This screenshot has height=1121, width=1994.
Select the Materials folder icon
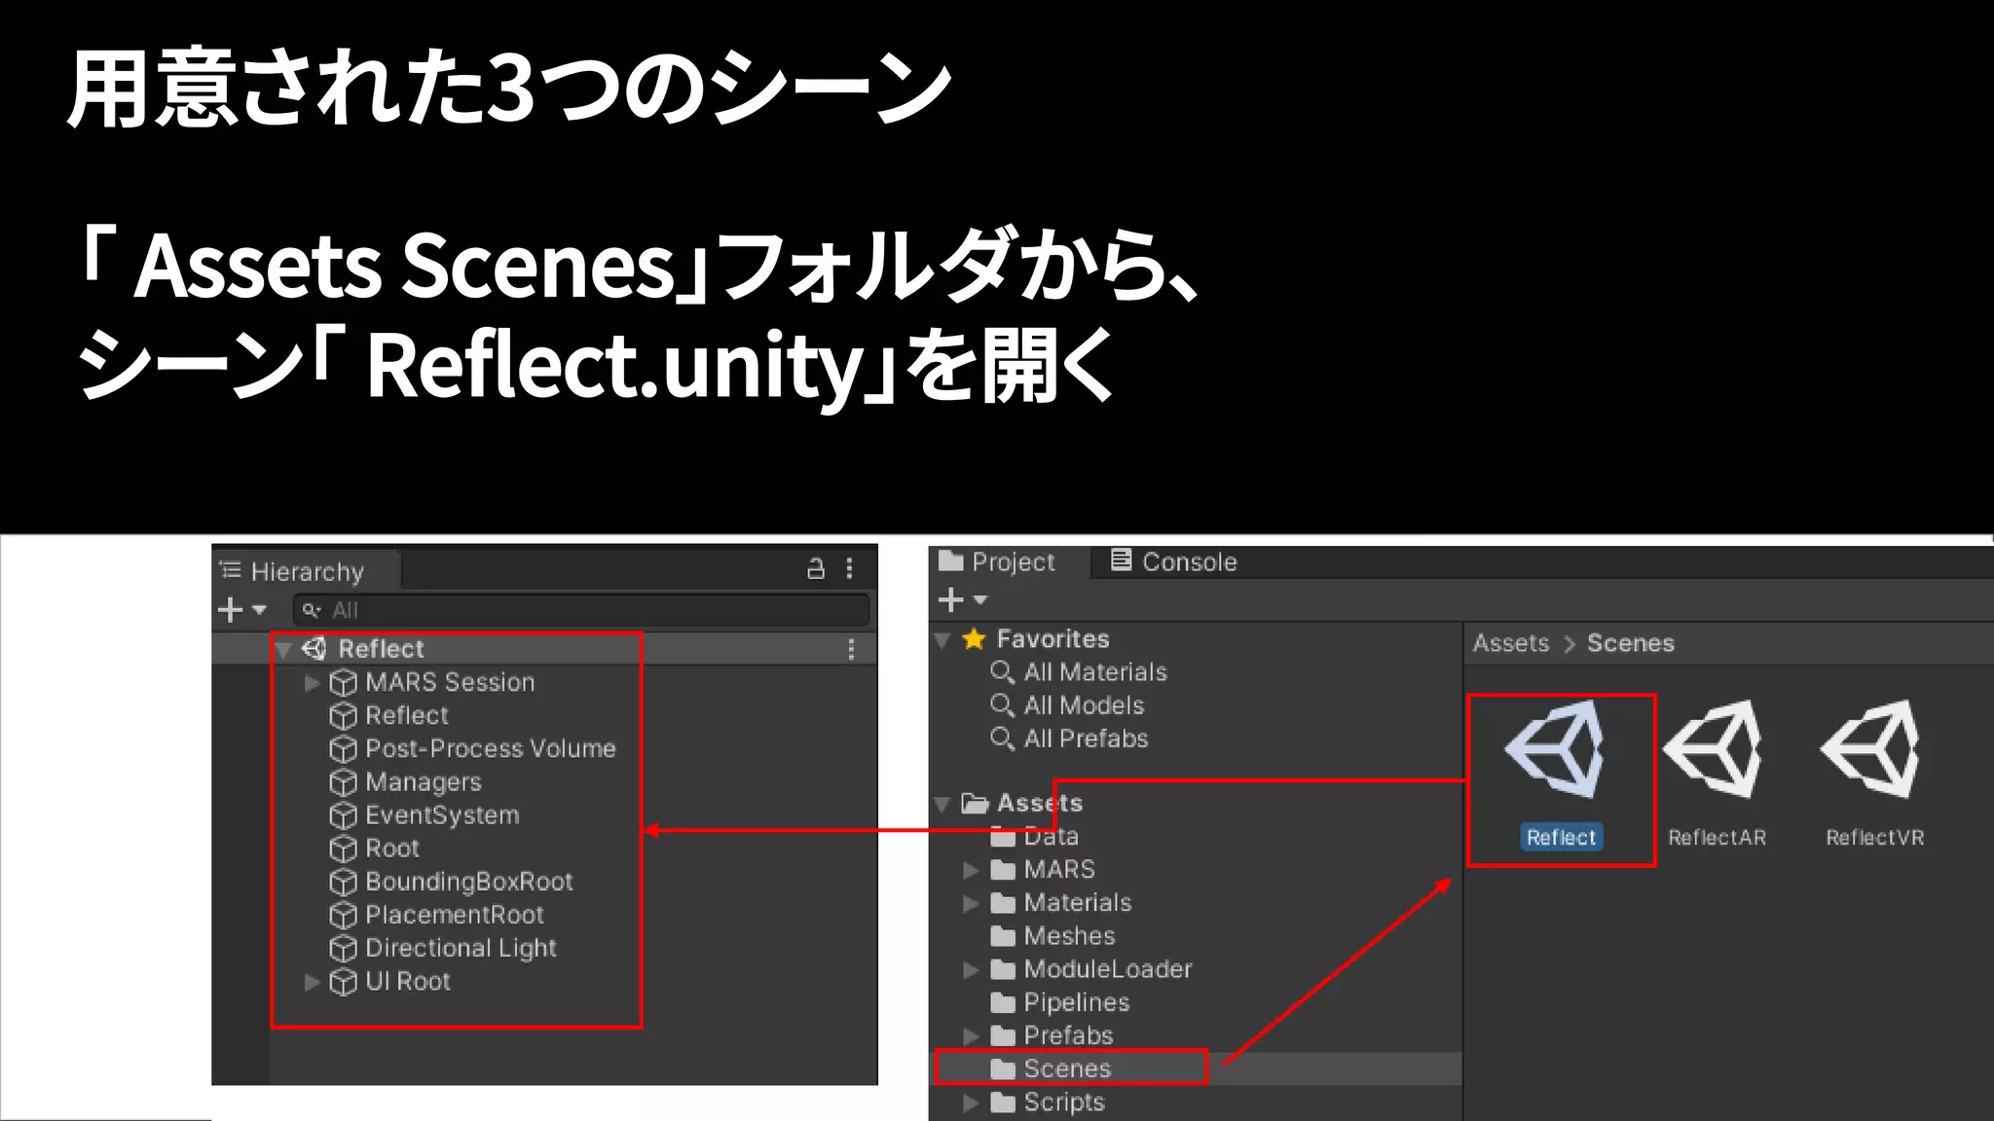[1003, 903]
